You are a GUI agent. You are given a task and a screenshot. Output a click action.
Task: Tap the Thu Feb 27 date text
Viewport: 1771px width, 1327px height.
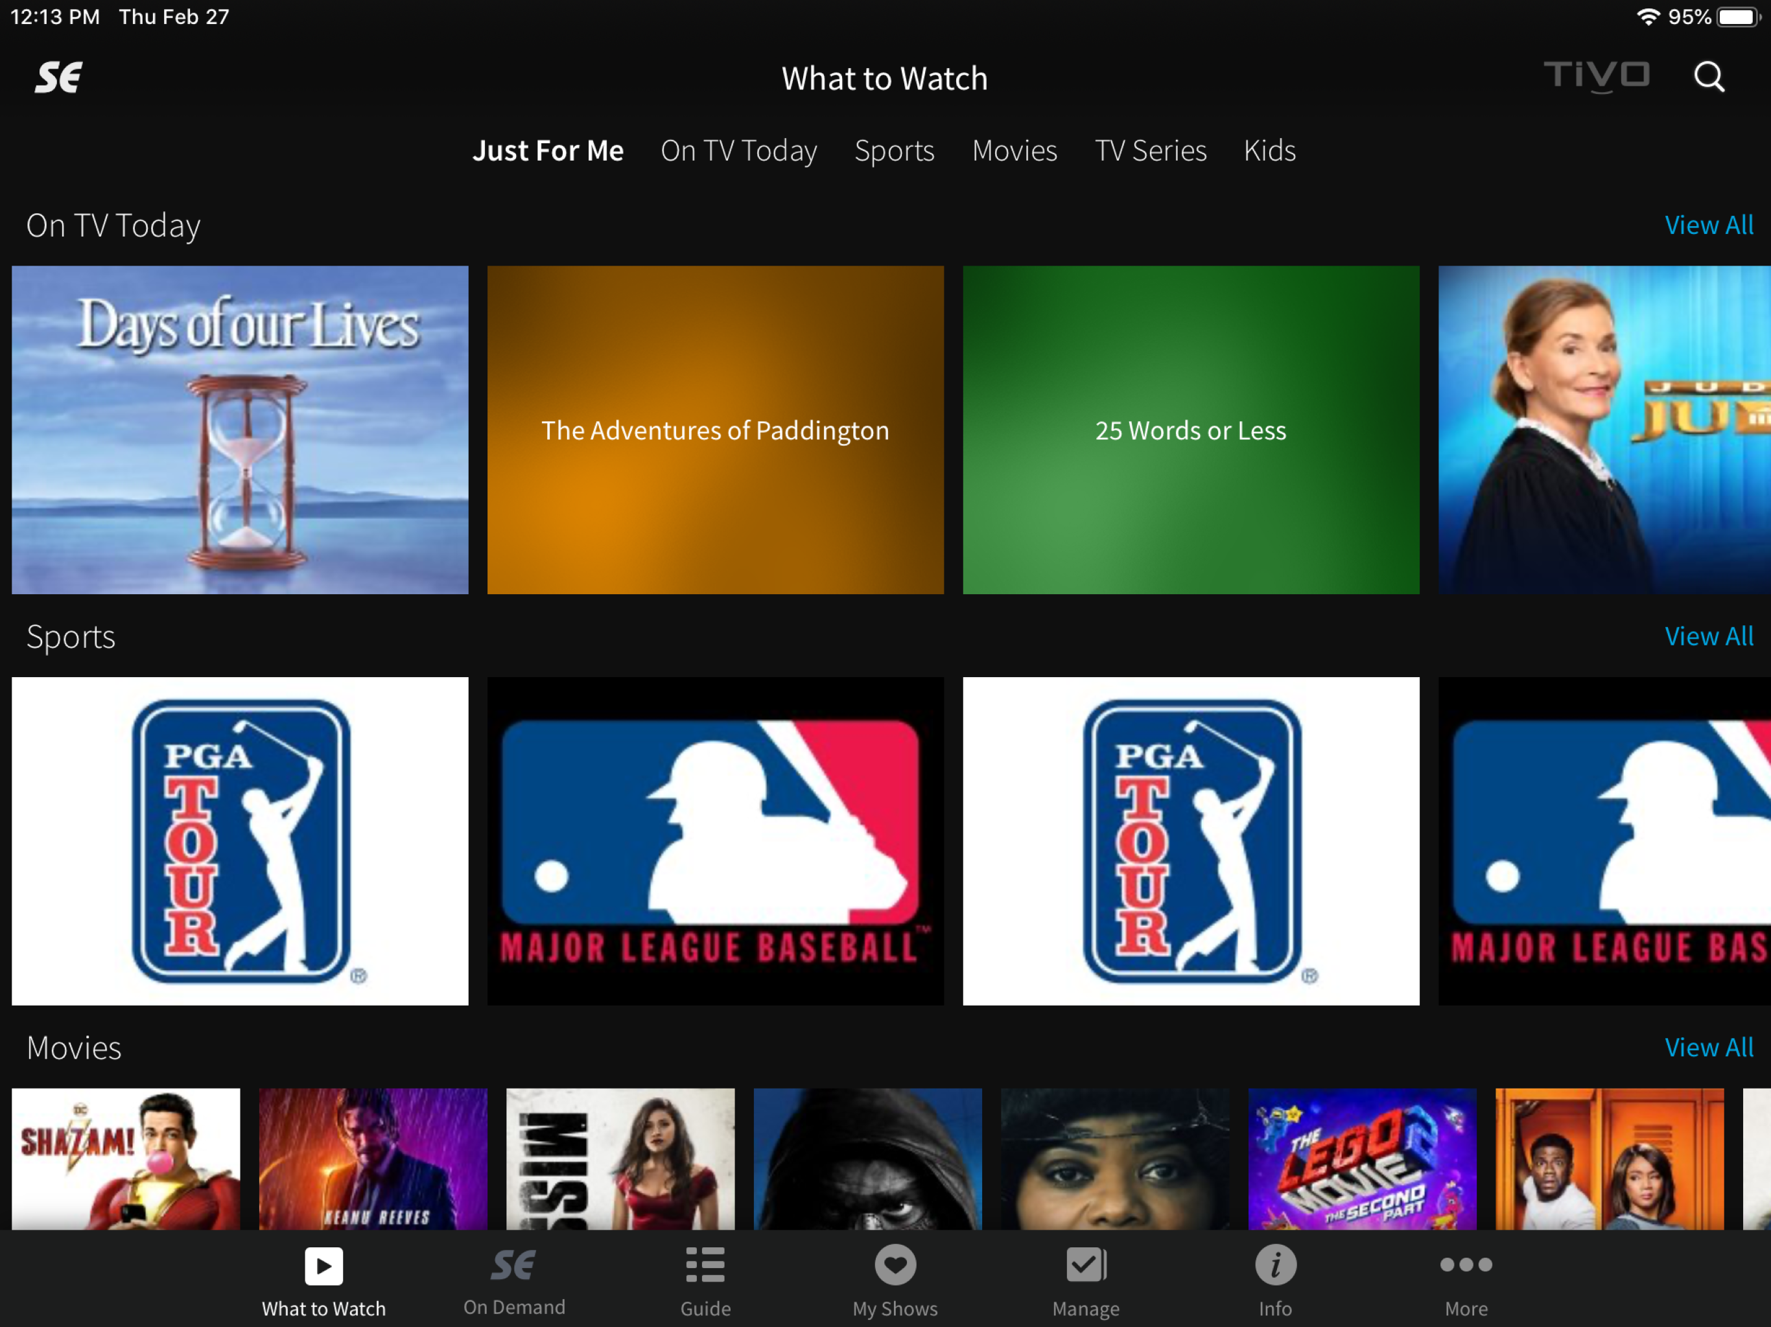[x=174, y=17]
